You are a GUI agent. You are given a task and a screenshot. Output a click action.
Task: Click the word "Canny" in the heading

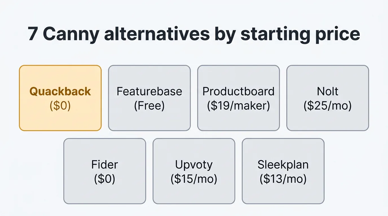pos(71,34)
